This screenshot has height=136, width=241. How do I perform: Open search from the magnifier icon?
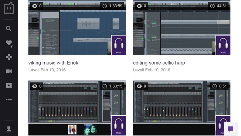click(x=9, y=28)
